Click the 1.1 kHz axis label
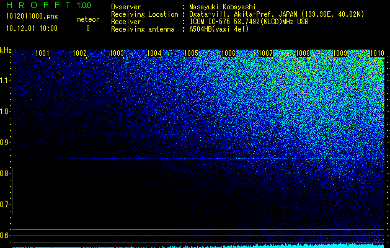The height and width of the screenshot is (248, 390). (5, 81)
